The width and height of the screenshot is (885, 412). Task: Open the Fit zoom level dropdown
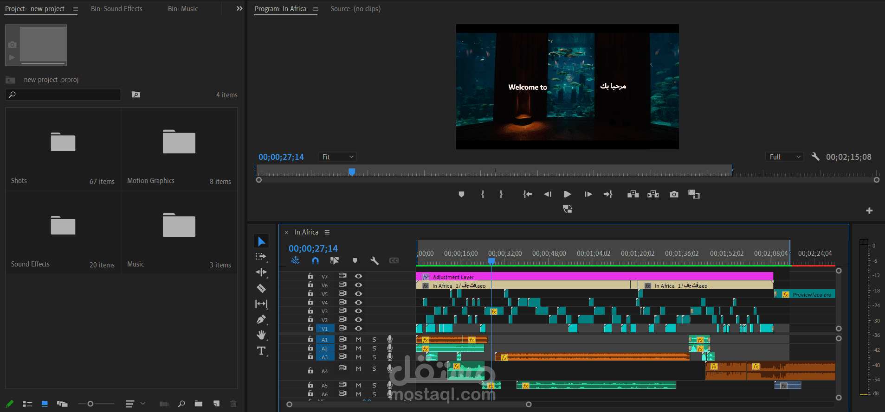pyautogui.click(x=337, y=157)
